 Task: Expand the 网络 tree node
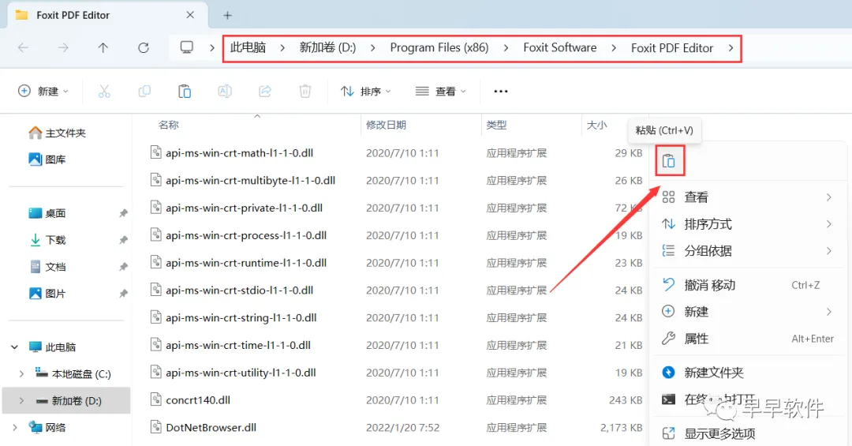point(15,428)
